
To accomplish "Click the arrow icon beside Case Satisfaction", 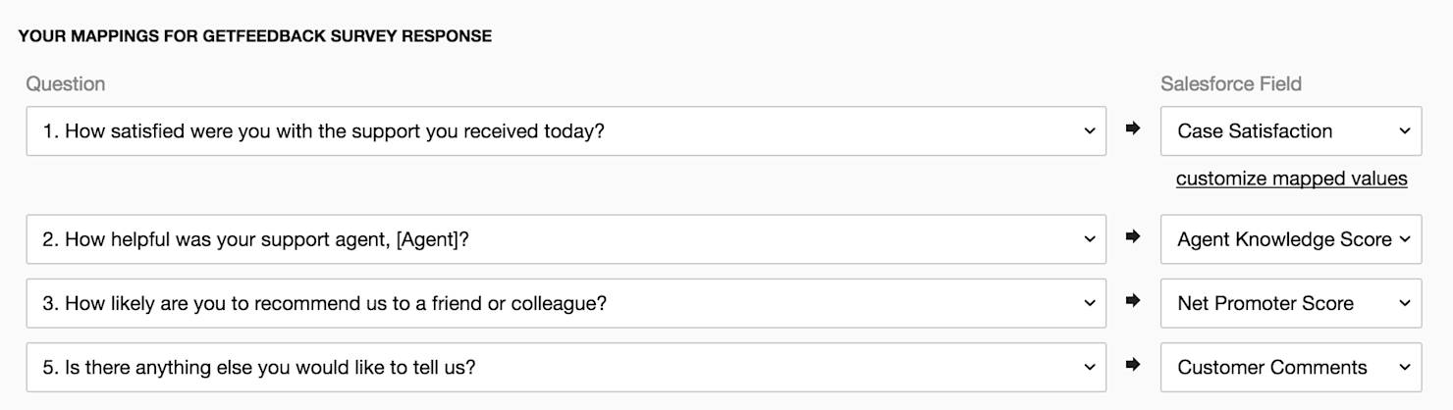I will pos(1132,128).
